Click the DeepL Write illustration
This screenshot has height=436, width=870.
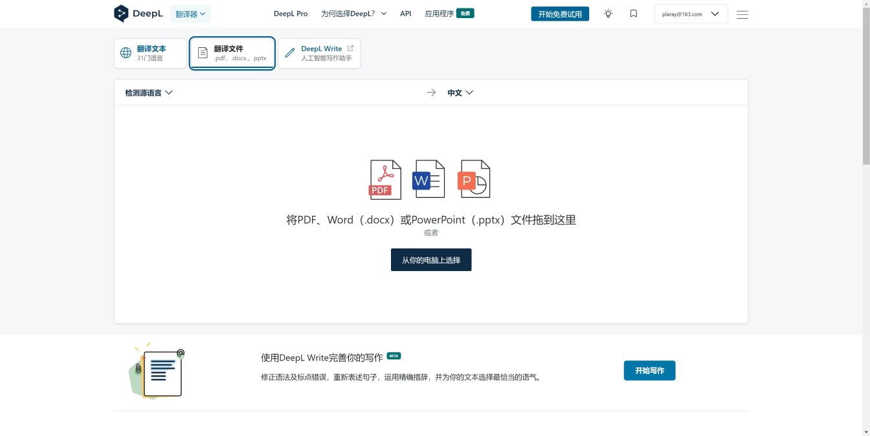(157, 371)
